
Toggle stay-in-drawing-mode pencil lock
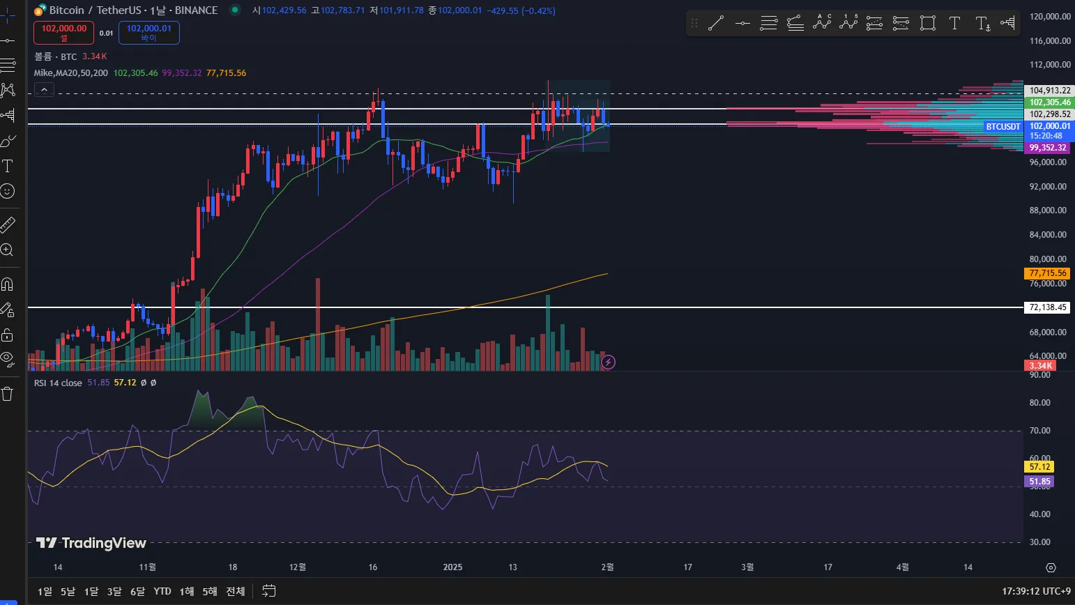(x=7, y=309)
